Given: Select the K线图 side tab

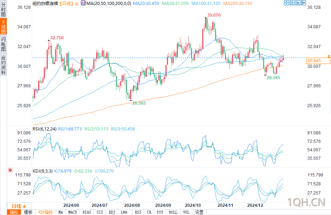Looking at the screenshot, I should click(4, 27).
